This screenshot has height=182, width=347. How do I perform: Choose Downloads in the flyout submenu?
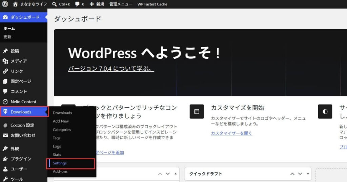pyautogui.click(x=62, y=113)
